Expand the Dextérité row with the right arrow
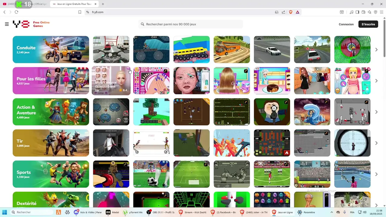This screenshot has width=386, height=217. click(376, 205)
